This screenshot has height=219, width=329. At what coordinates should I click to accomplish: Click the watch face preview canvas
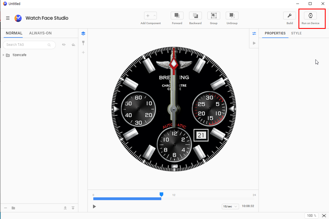click(174, 109)
